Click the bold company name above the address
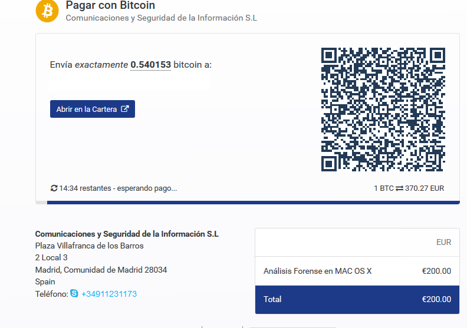 point(127,234)
